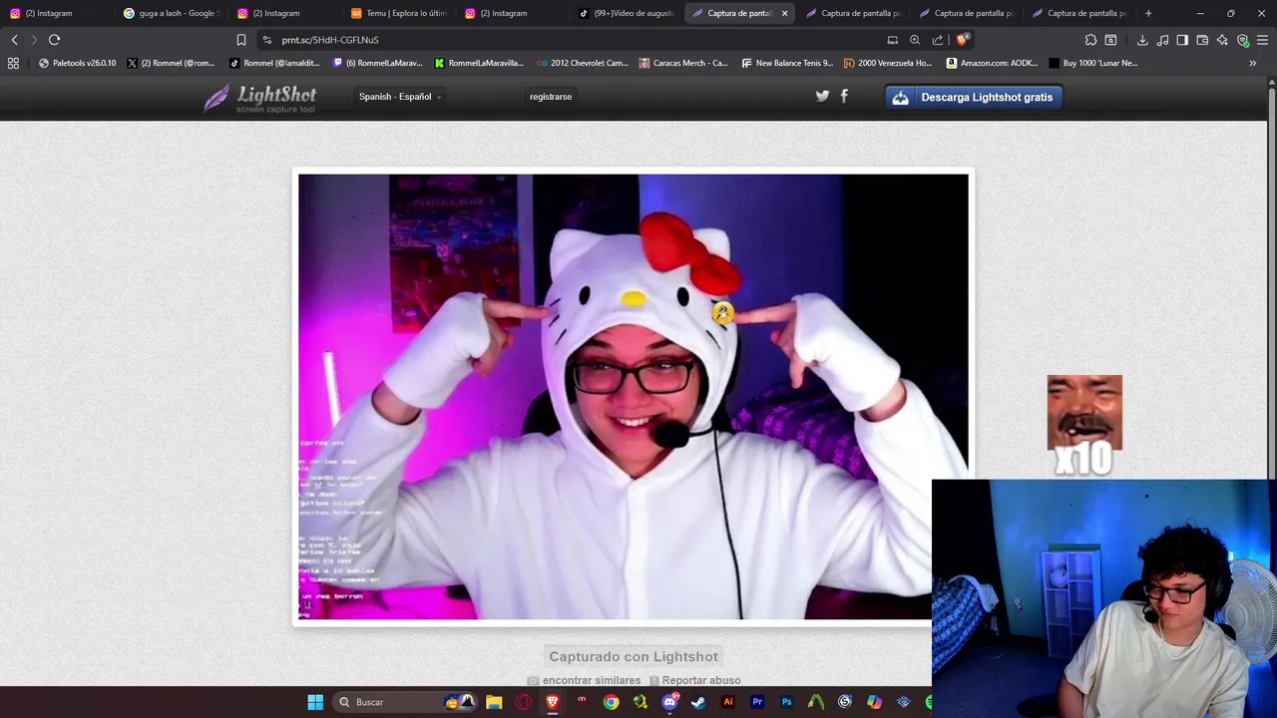Click the Facebook icon in Lightshot header
The width and height of the screenshot is (1277, 718).
844,96
